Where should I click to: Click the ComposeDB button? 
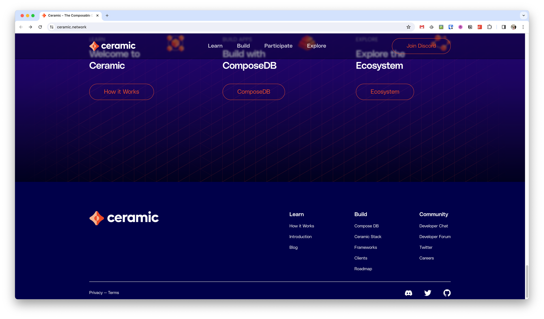[254, 92]
